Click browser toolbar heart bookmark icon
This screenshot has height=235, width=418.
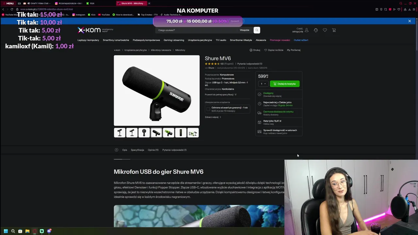[398, 9]
